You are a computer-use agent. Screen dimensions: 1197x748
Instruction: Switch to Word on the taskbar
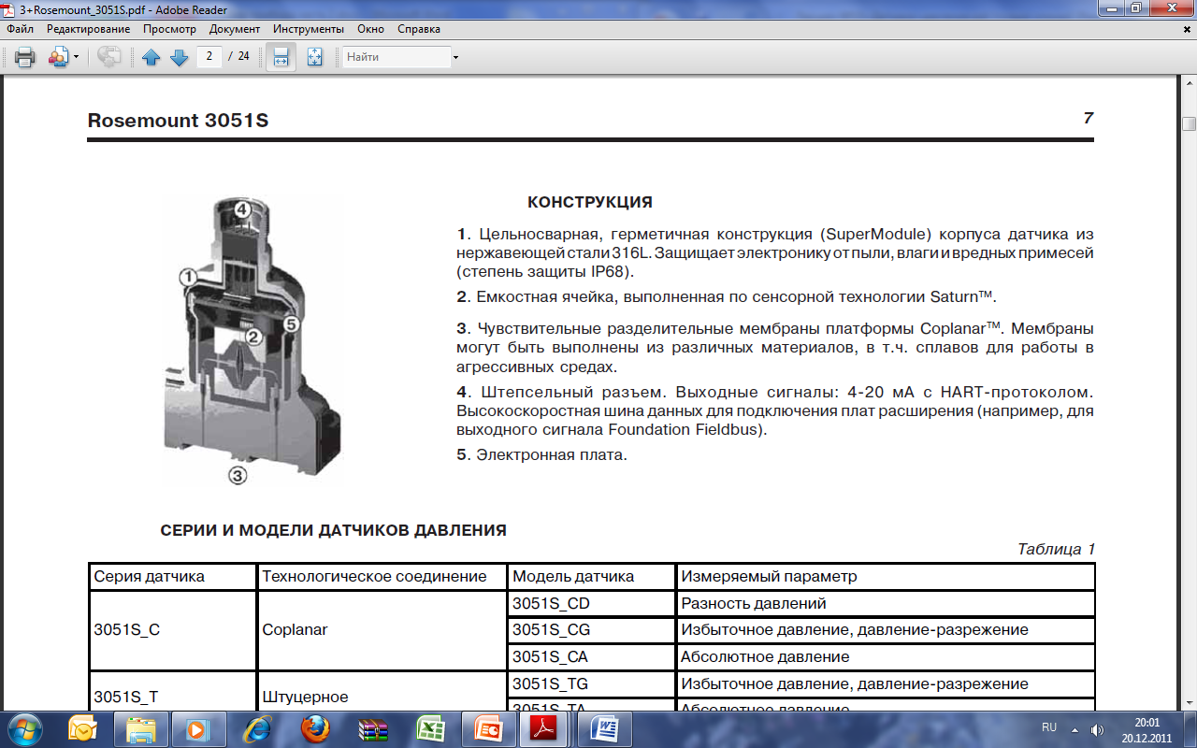point(605,728)
